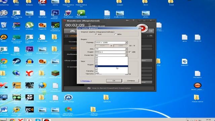Expand the Размер size dropdown

point(126,43)
